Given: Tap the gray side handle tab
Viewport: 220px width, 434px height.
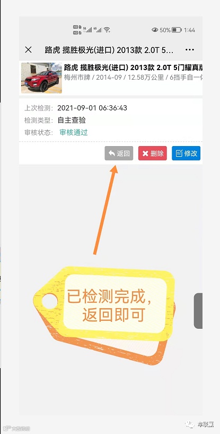Looking at the screenshot, I should click(x=198, y=311).
